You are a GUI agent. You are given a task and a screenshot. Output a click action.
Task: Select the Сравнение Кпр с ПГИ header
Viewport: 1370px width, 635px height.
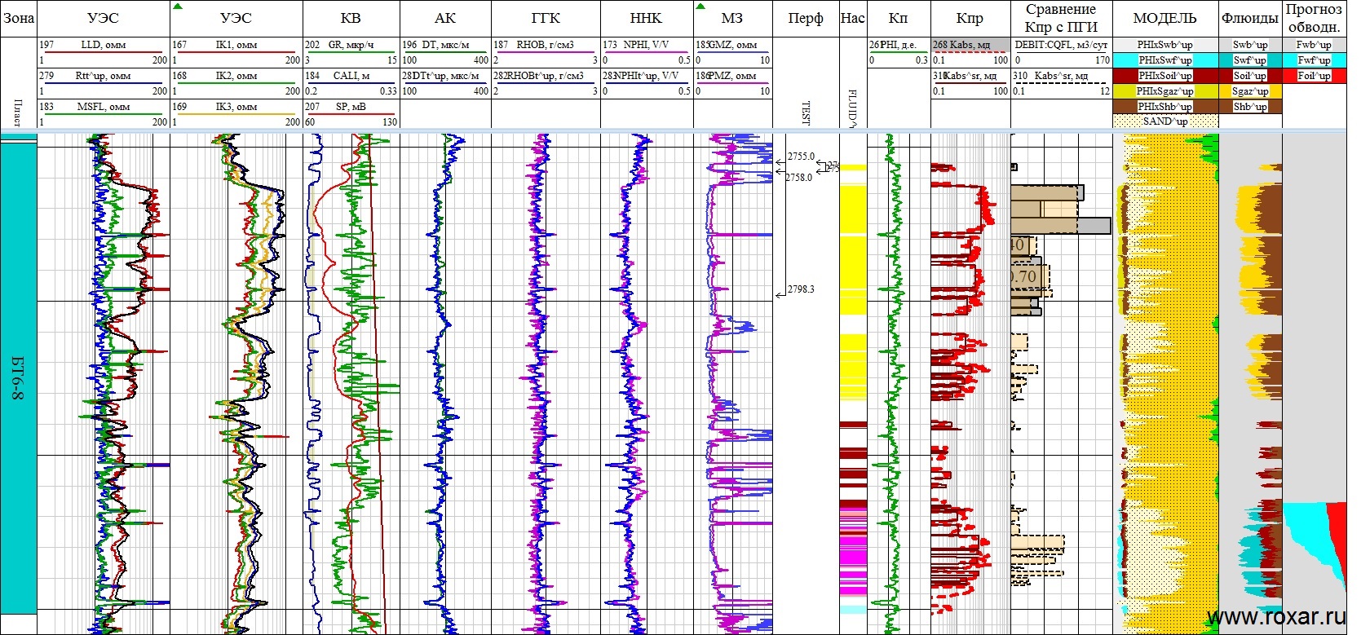point(1061,18)
